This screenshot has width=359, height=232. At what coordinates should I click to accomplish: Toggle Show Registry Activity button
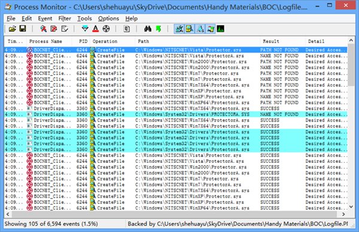[180, 29]
